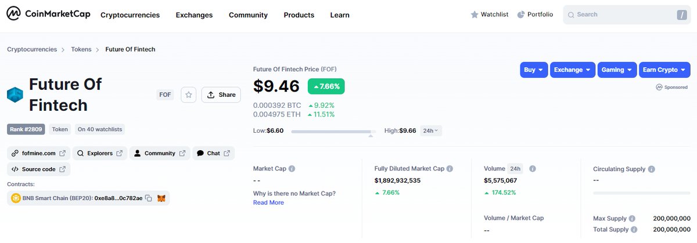Add Future Of Fintech to watchlist star
Screen dimensions: 697x243
pyautogui.click(x=188, y=95)
